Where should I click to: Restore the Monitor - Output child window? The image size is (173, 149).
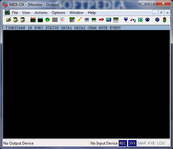(161, 13)
